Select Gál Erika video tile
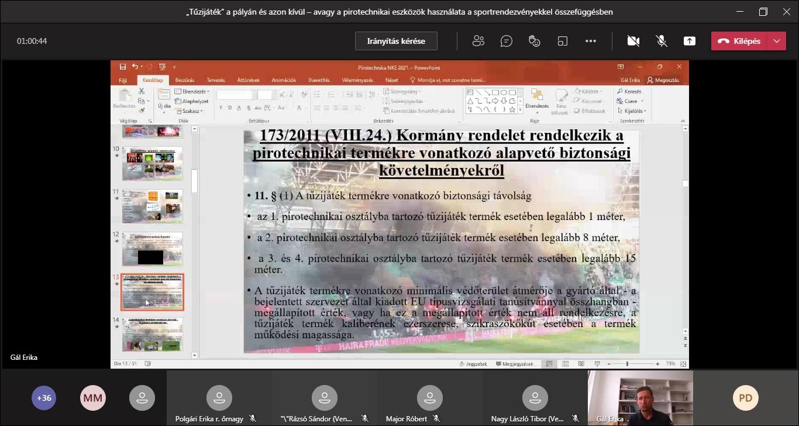Screen dimensions: 799x426 (640, 398)
